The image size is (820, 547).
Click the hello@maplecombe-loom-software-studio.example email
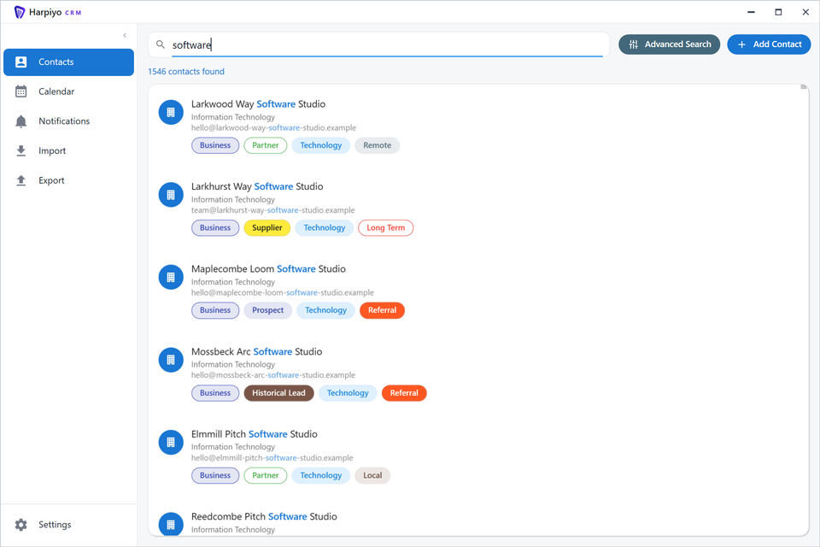[283, 292]
